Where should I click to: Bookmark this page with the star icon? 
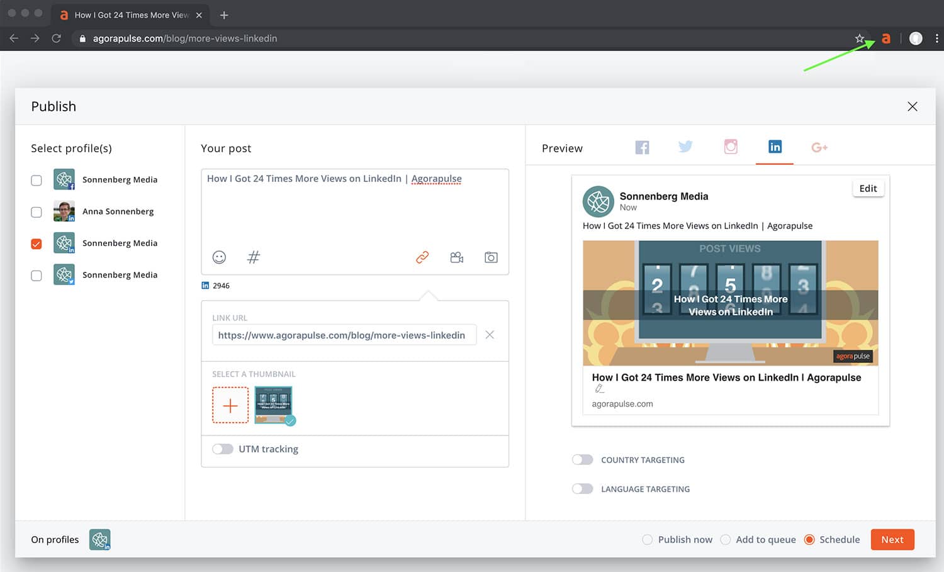860,38
